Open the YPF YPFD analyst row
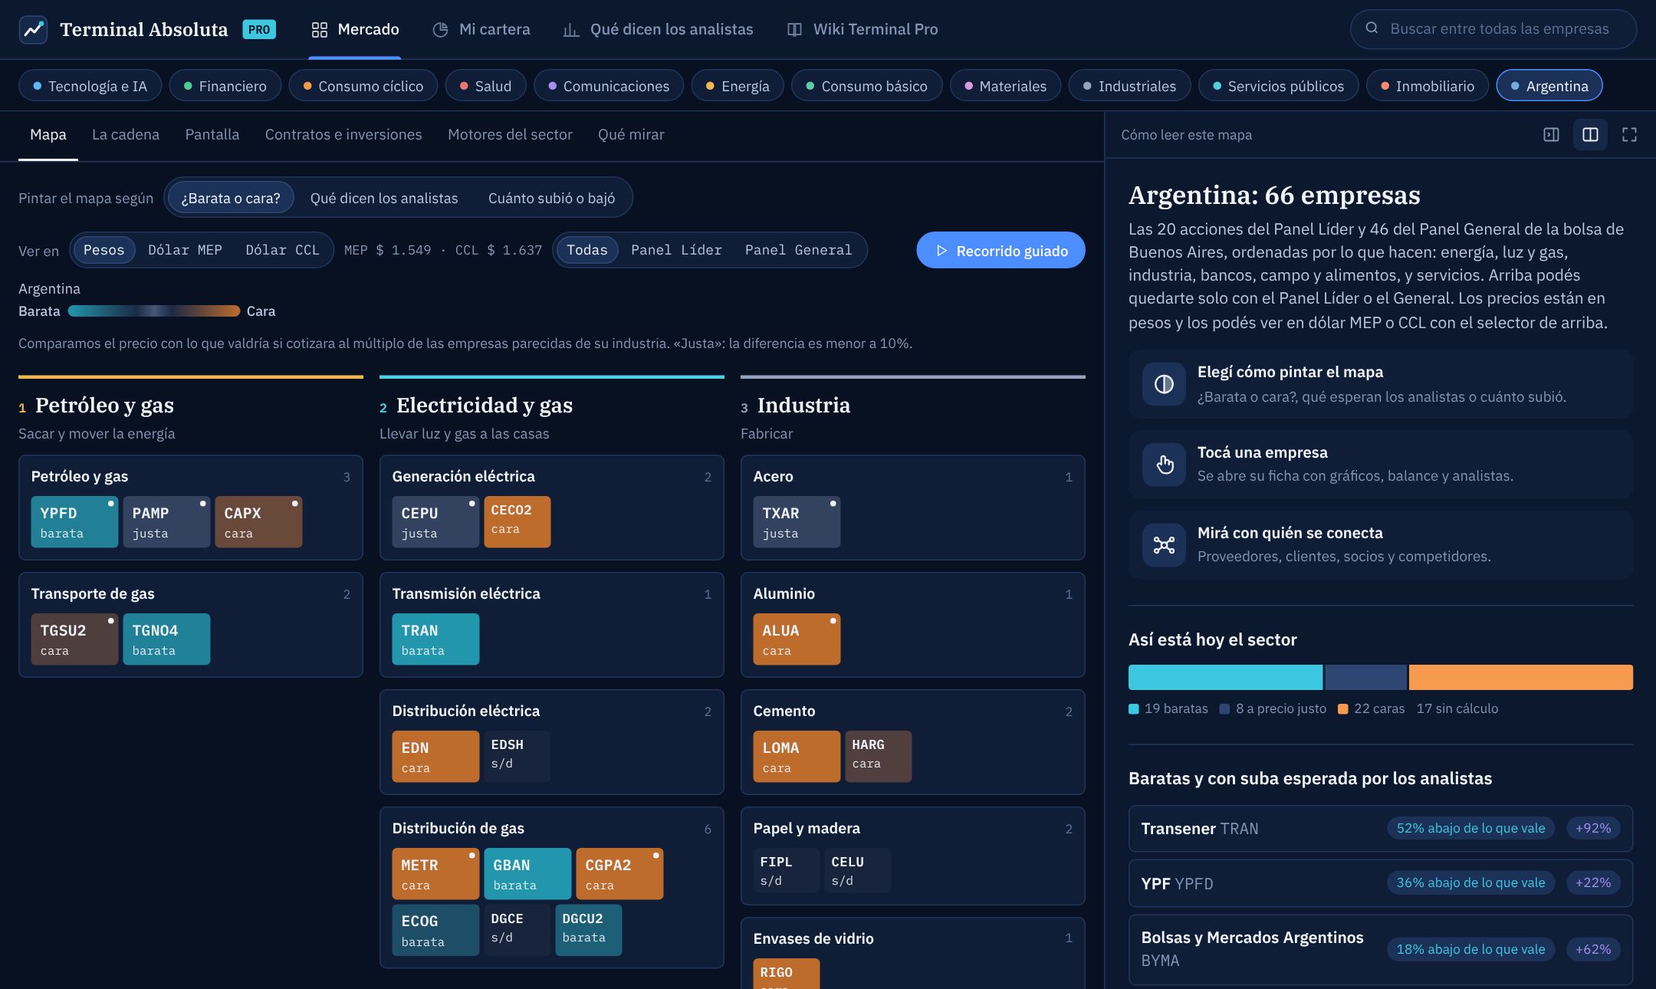The width and height of the screenshot is (1656, 989). 1380,883
